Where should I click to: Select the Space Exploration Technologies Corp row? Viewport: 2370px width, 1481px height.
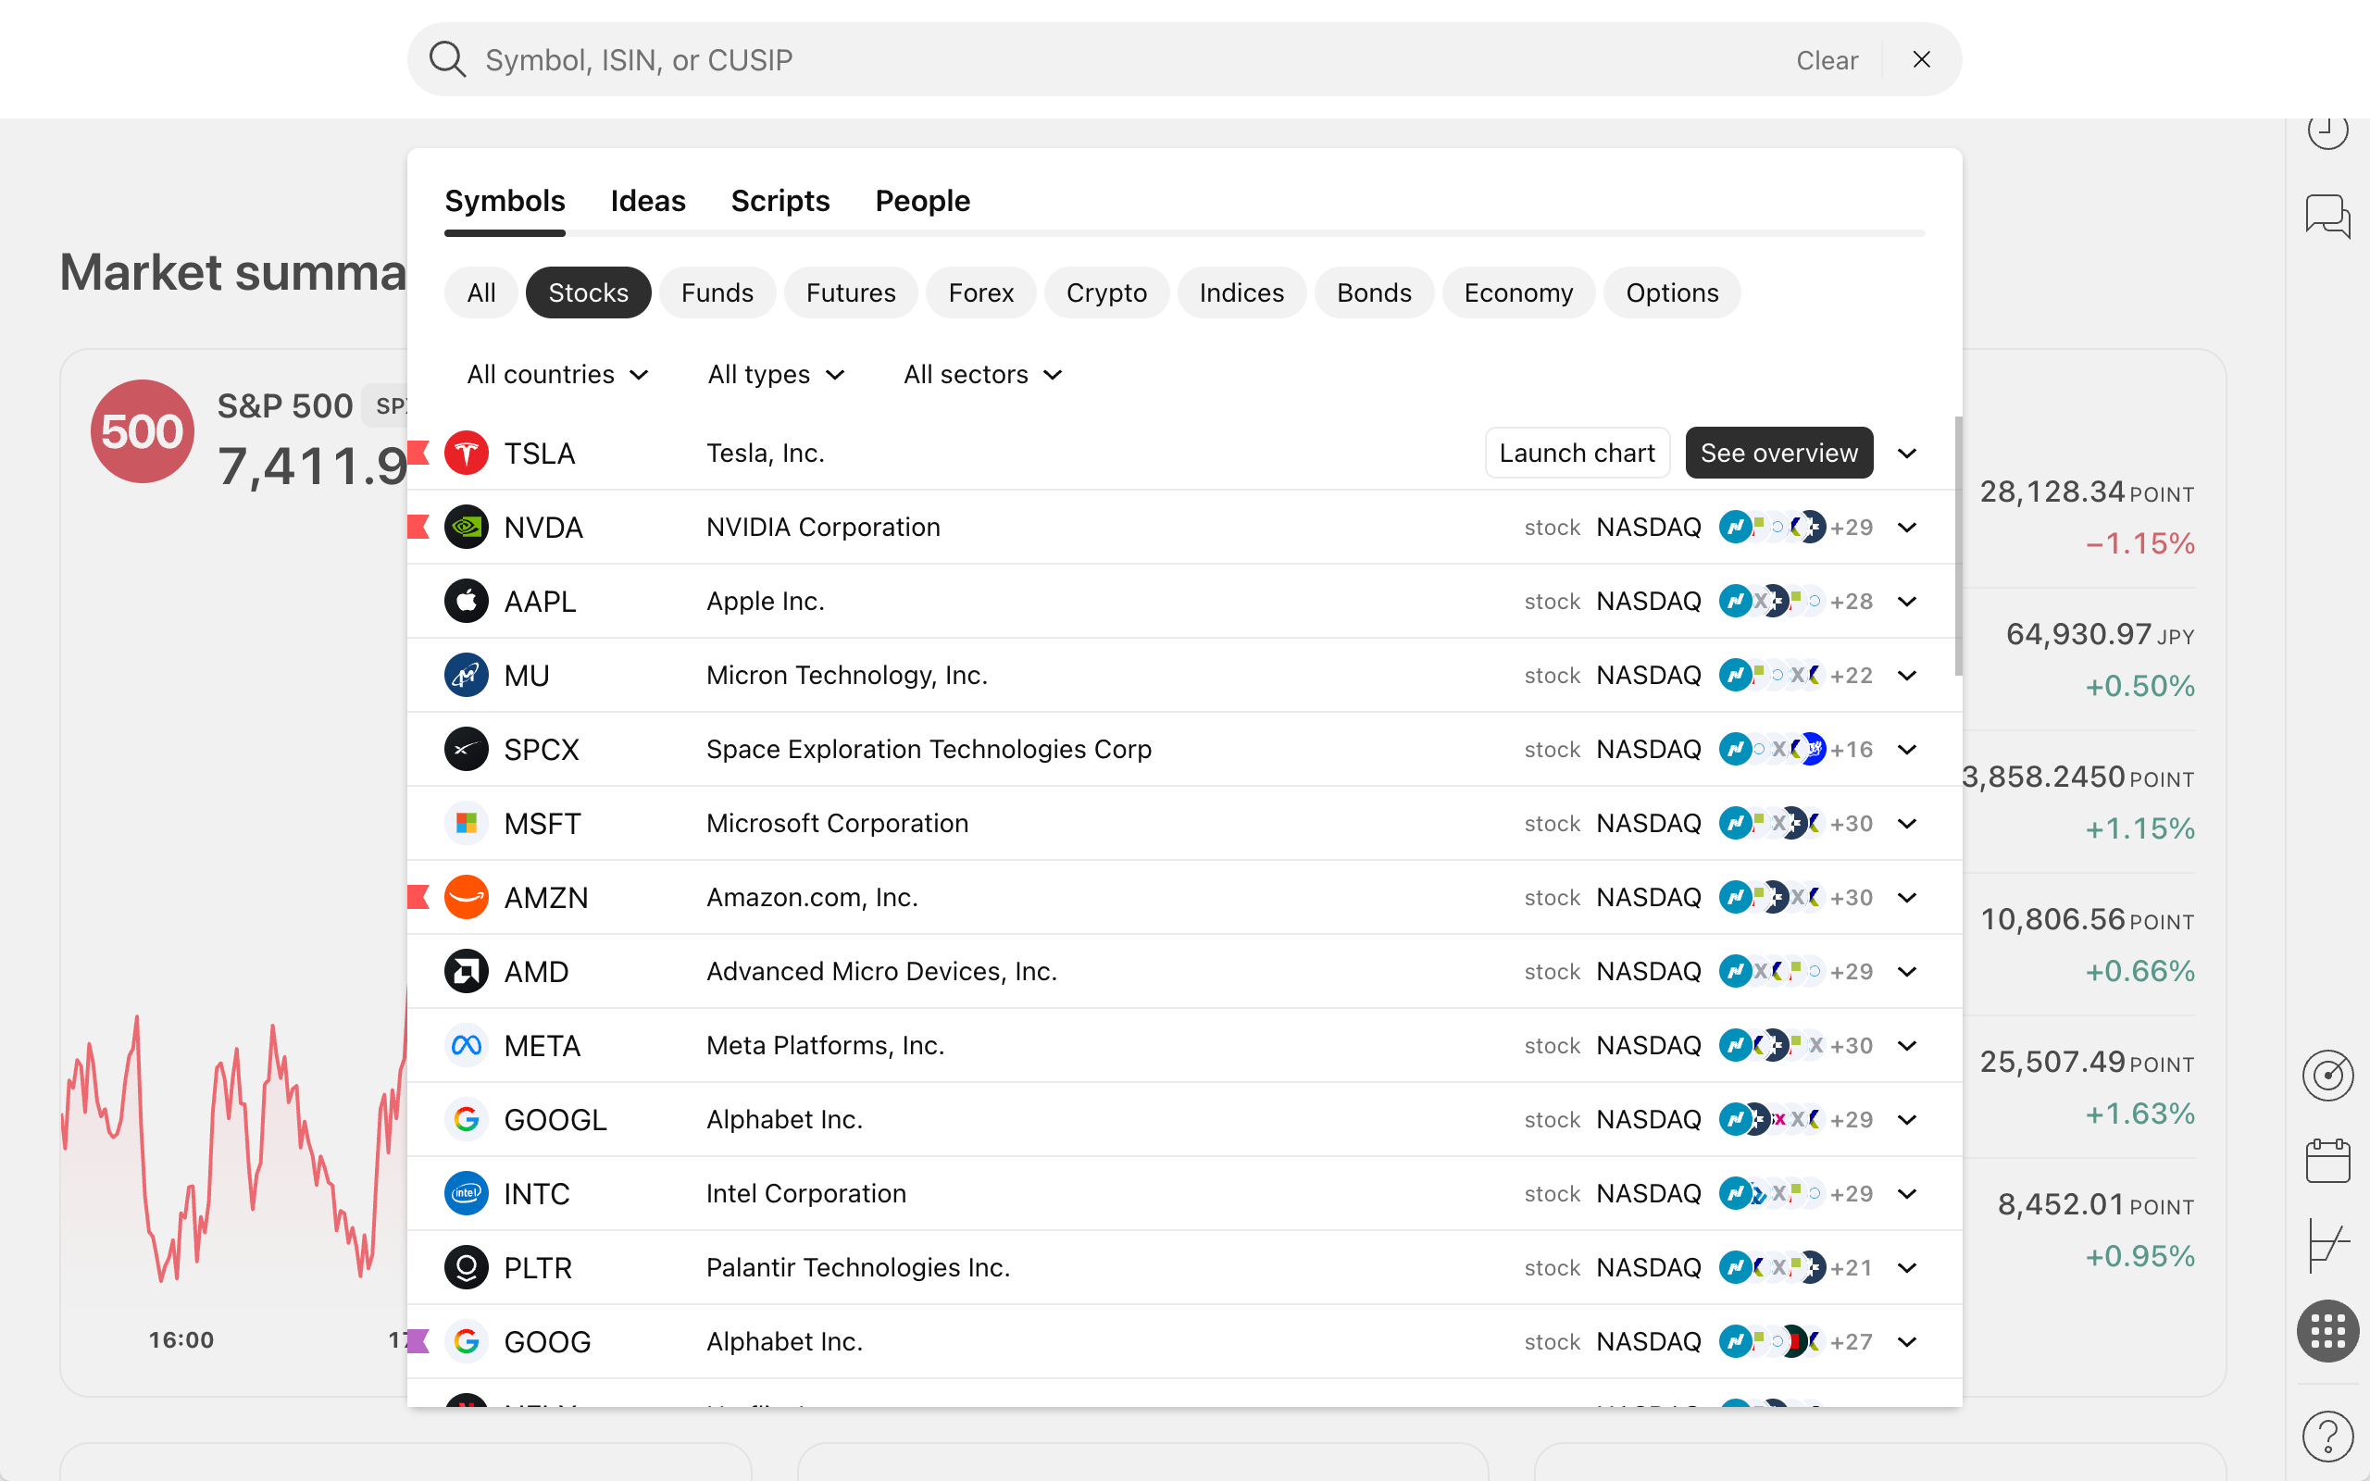point(1184,750)
